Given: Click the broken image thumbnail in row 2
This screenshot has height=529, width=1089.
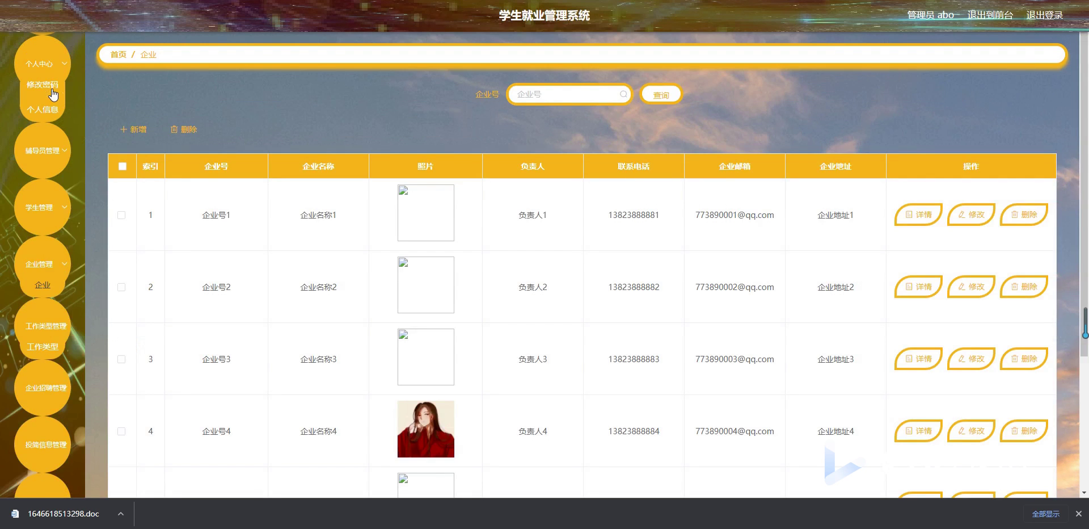Looking at the screenshot, I should click(x=425, y=285).
